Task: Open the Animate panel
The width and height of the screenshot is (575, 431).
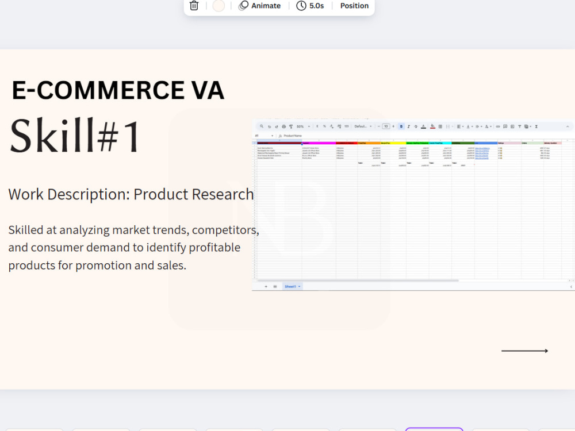Action: pyautogui.click(x=260, y=6)
